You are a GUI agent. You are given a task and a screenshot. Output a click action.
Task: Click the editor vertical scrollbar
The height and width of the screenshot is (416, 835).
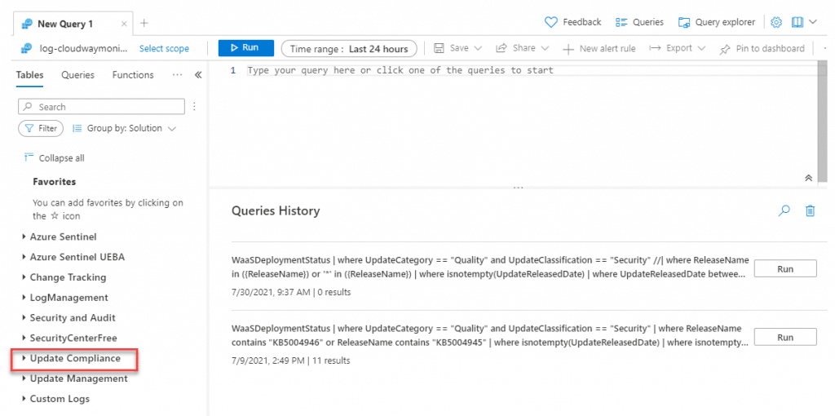point(824,122)
